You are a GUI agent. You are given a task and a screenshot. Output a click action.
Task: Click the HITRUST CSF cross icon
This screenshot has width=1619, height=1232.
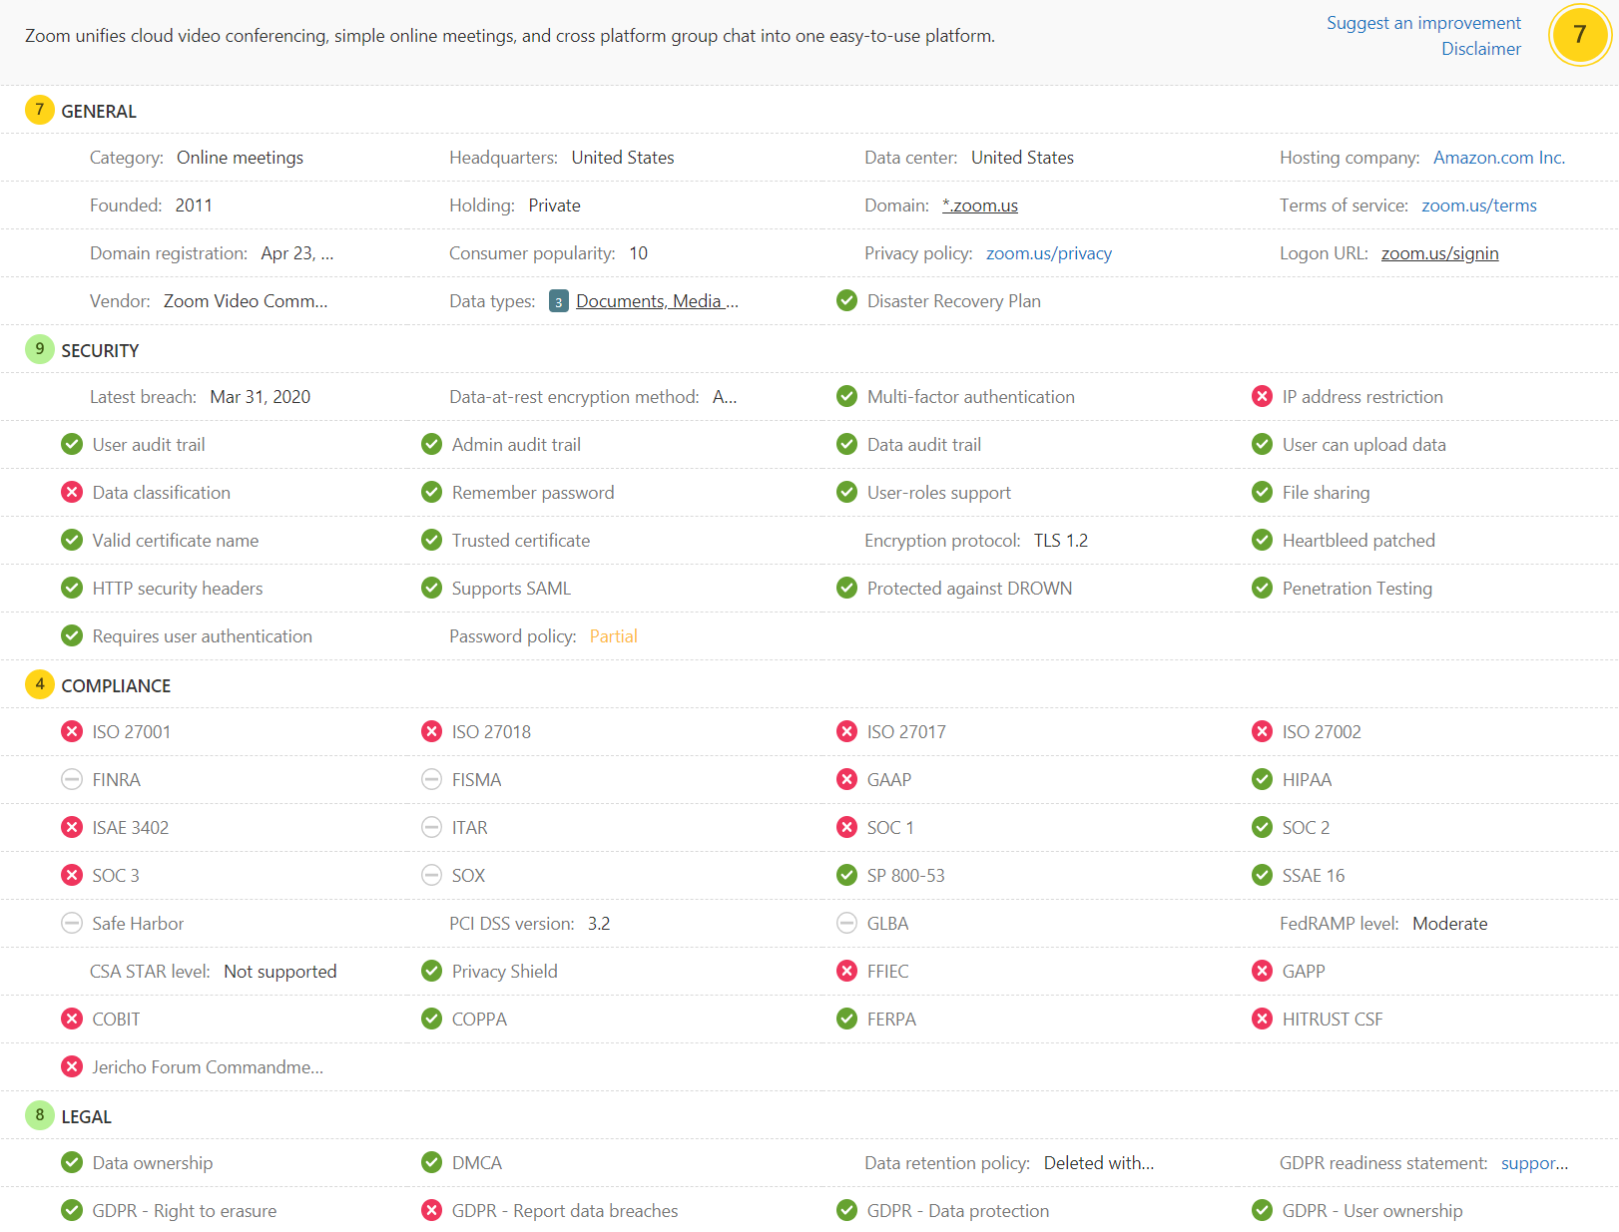point(1262,1019)
